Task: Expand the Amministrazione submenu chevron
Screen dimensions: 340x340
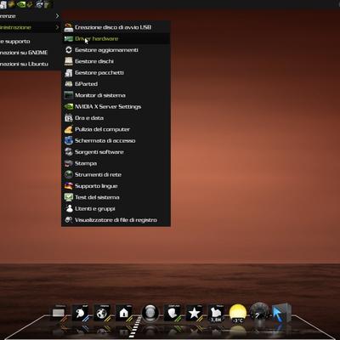Action: click(57, 27)
